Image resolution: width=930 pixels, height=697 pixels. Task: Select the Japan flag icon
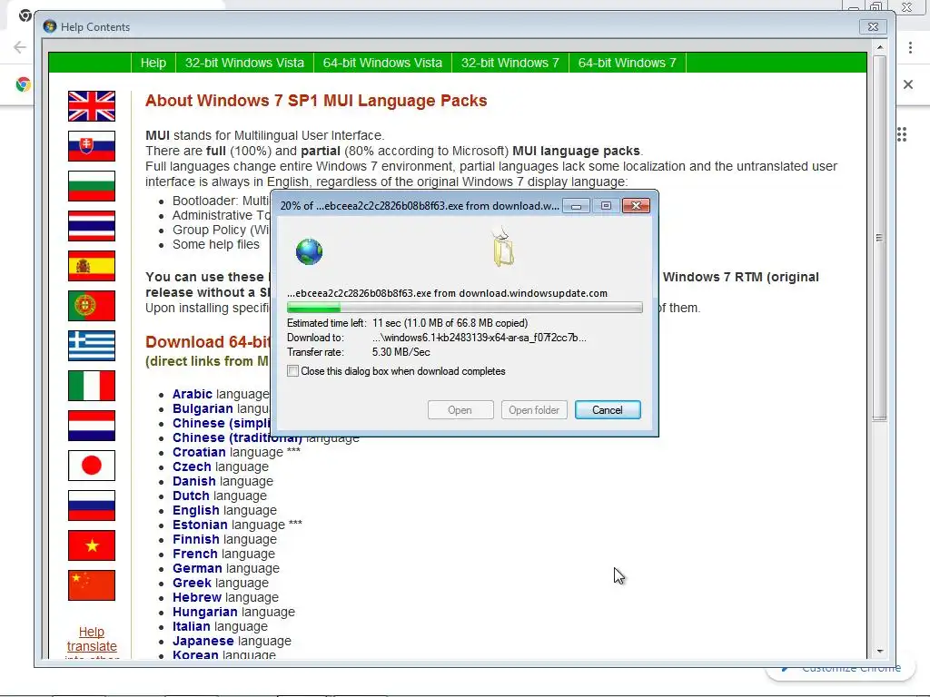click(x=92, y=466)
